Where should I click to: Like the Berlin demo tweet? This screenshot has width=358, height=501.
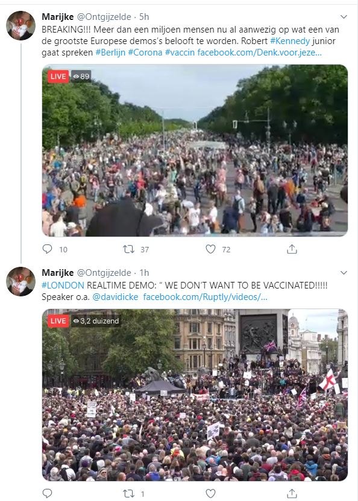point(210,249)
